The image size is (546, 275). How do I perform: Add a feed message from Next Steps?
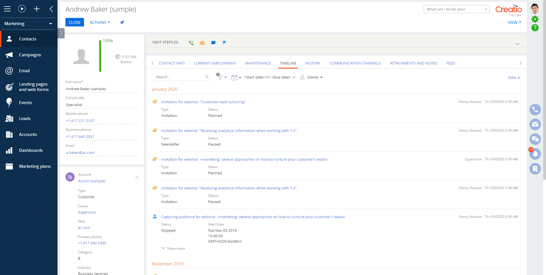click(x=213, y=43)
